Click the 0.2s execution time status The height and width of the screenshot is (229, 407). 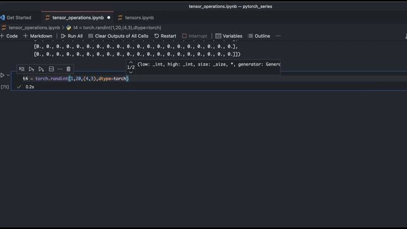[30, 87]
